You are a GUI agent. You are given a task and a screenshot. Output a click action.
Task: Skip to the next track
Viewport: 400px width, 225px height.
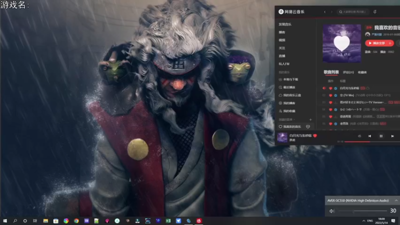[x=392, y=136]
